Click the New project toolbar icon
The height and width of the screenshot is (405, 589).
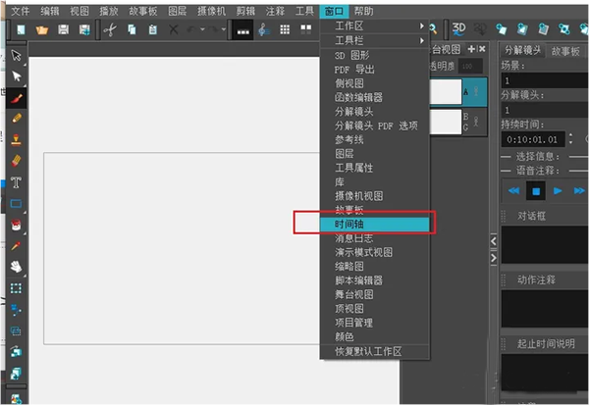[21, 29]
